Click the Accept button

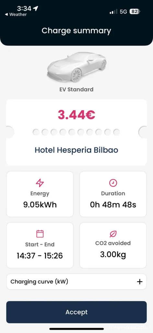point(76,312)
